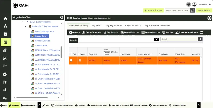Switch to Pay Adjustments tab
The image size is (213, 108).
point(114,25)
